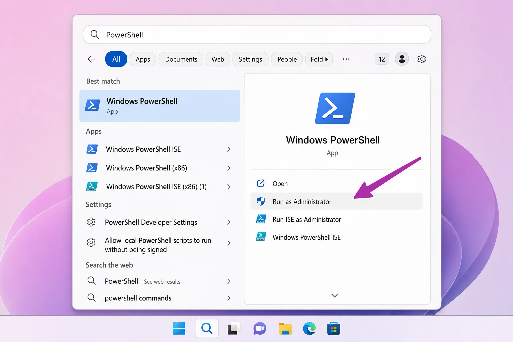The height and width of the screenshot is (342, 513).
Task: Click the magnifier icon in search box
Action: (95, 34)
